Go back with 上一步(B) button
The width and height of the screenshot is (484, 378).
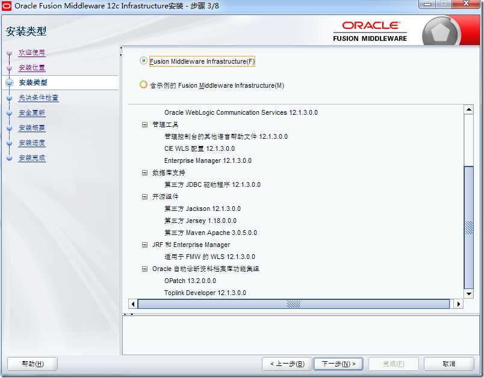pyautogui.click(x=287, y=364)
